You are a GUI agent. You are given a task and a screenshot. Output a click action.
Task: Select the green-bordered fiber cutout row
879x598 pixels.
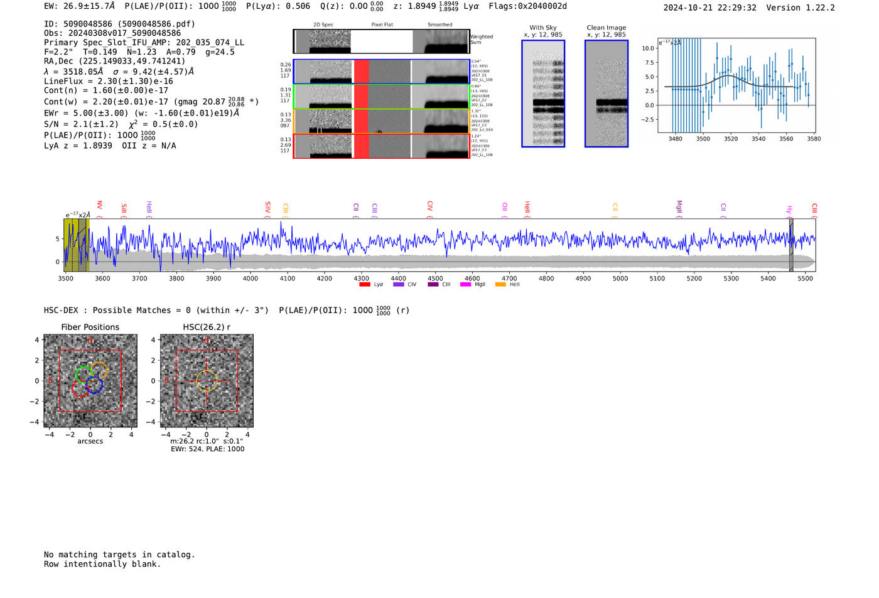tap(381, 97)
